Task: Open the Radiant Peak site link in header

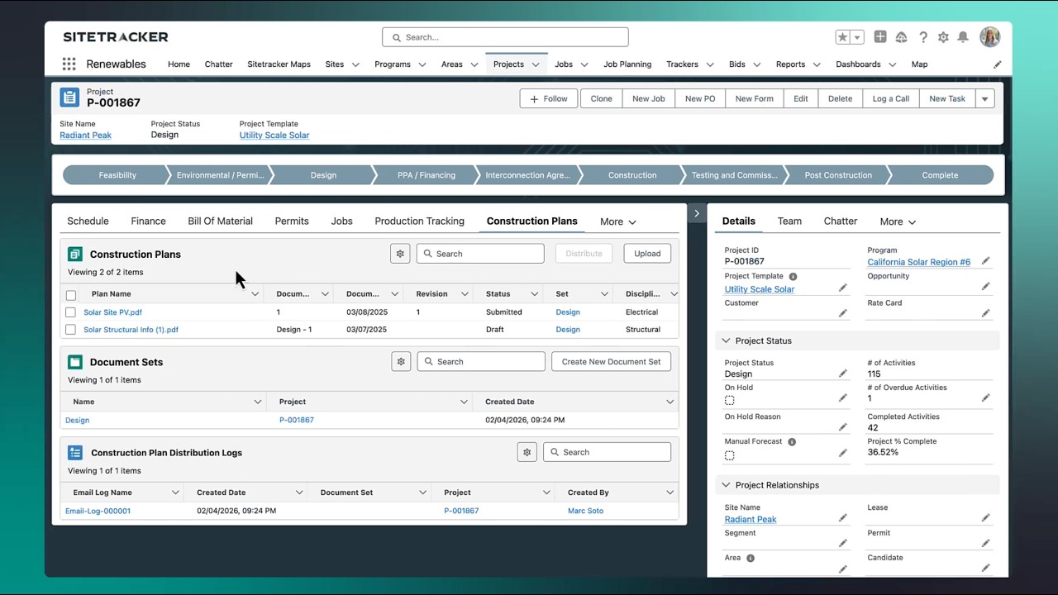Action: pyautogui.click(x=85, y=136)
